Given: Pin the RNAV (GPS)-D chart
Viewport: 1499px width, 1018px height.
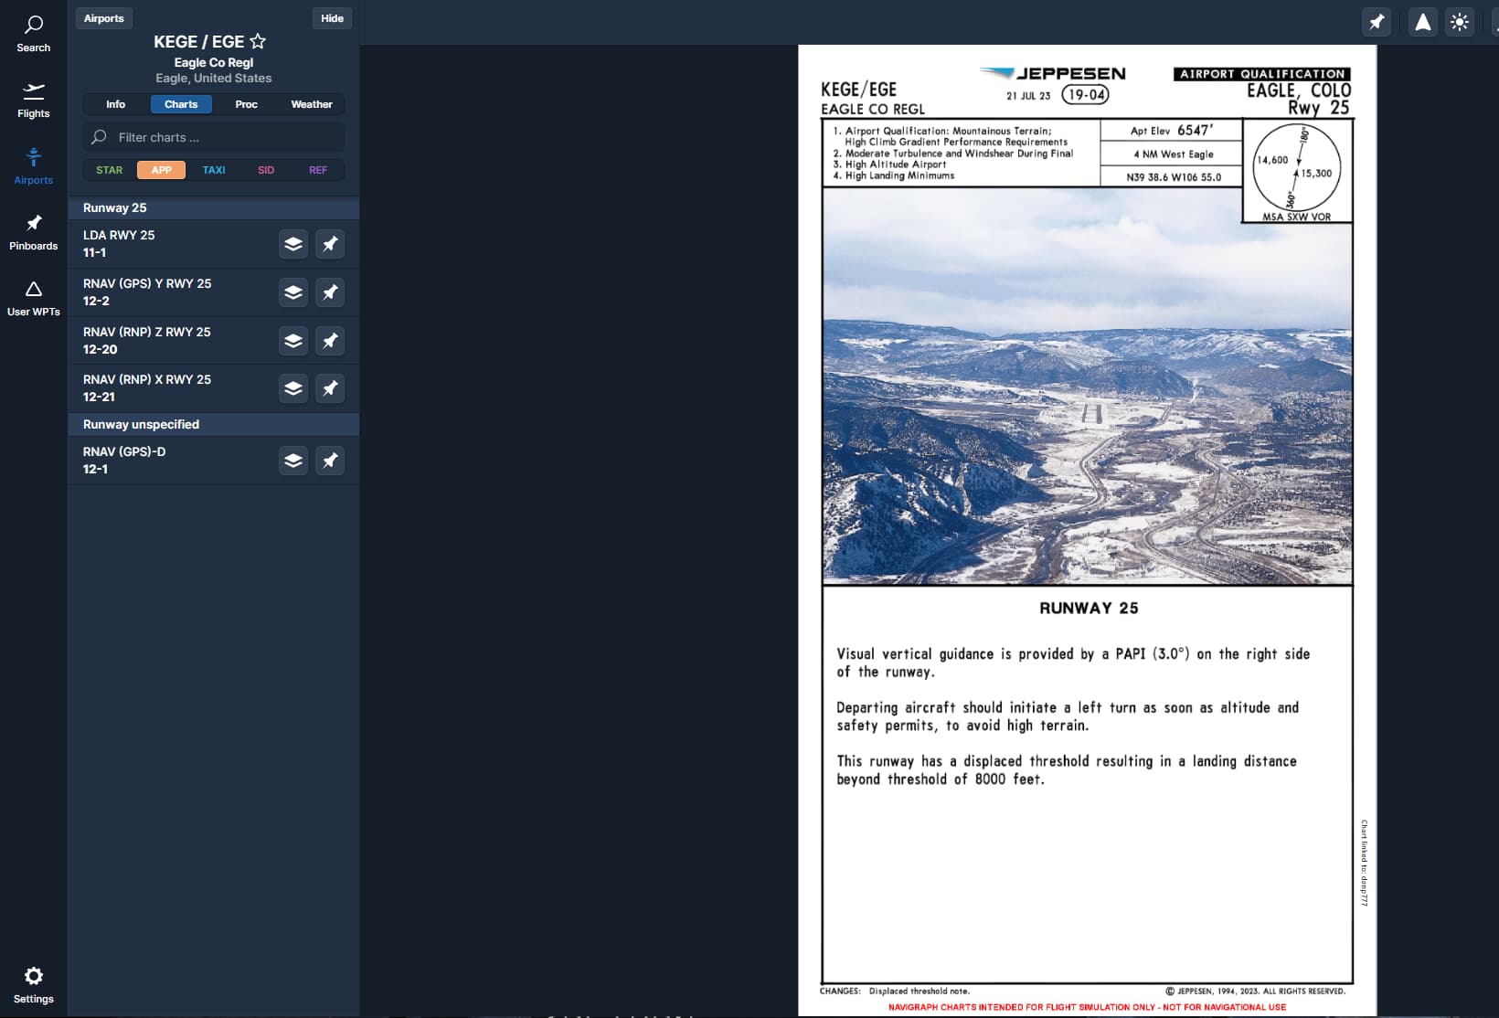Looking at the screenshot, I should 330,461.
